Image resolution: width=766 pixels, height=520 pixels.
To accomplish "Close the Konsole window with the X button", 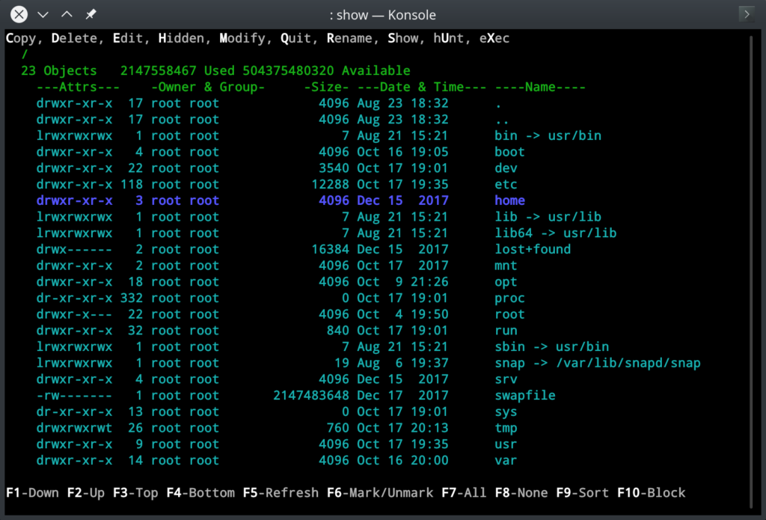I will tap(19, 14).
